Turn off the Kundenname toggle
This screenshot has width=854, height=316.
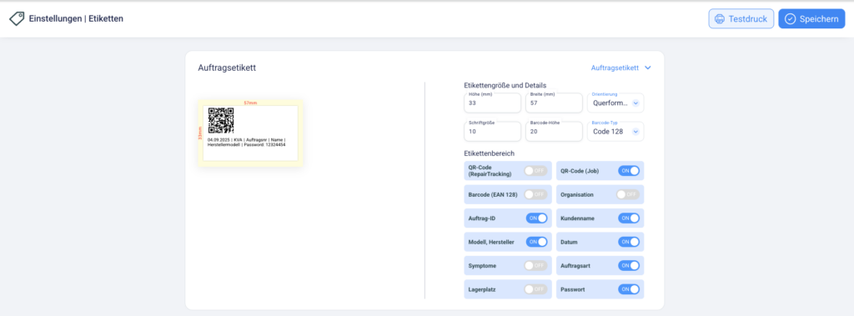(x=629, y=218)
